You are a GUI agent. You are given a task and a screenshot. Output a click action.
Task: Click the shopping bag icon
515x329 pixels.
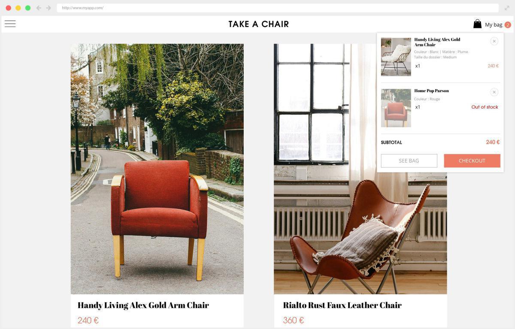click(477, 24)
